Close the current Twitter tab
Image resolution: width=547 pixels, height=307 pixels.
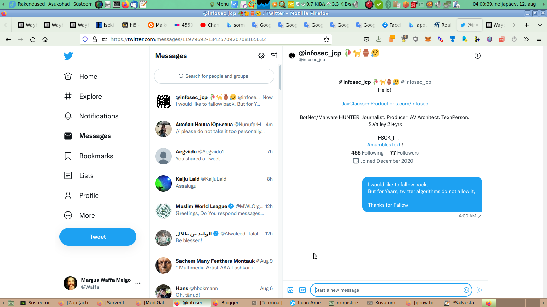pyautogui.click(x=477, y=25)
